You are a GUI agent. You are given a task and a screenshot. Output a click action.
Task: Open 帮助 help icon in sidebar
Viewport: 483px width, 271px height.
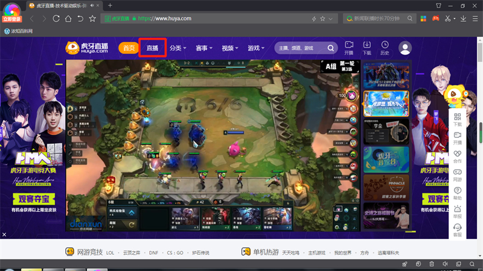coord(458,193)
